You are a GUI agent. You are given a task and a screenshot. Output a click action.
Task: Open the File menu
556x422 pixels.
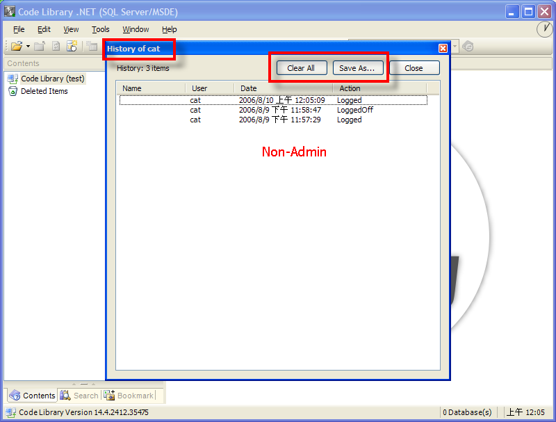click(19, 29)
